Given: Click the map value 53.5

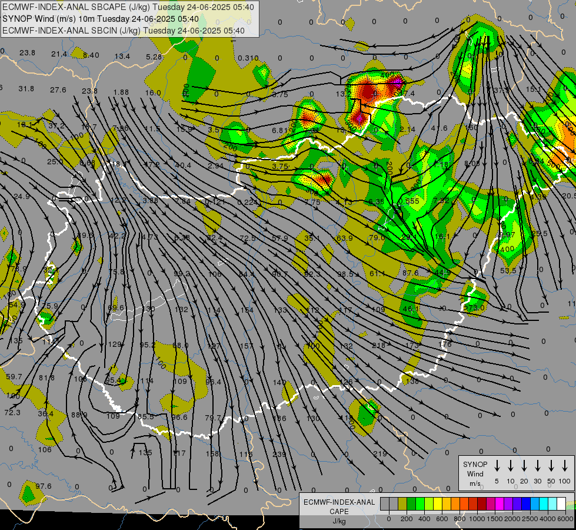Looking at the screenshot, I should [x=508, y=271].
